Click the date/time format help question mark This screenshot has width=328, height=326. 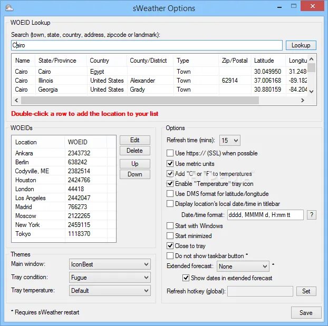pyautogui.click(x=312, y=215)
